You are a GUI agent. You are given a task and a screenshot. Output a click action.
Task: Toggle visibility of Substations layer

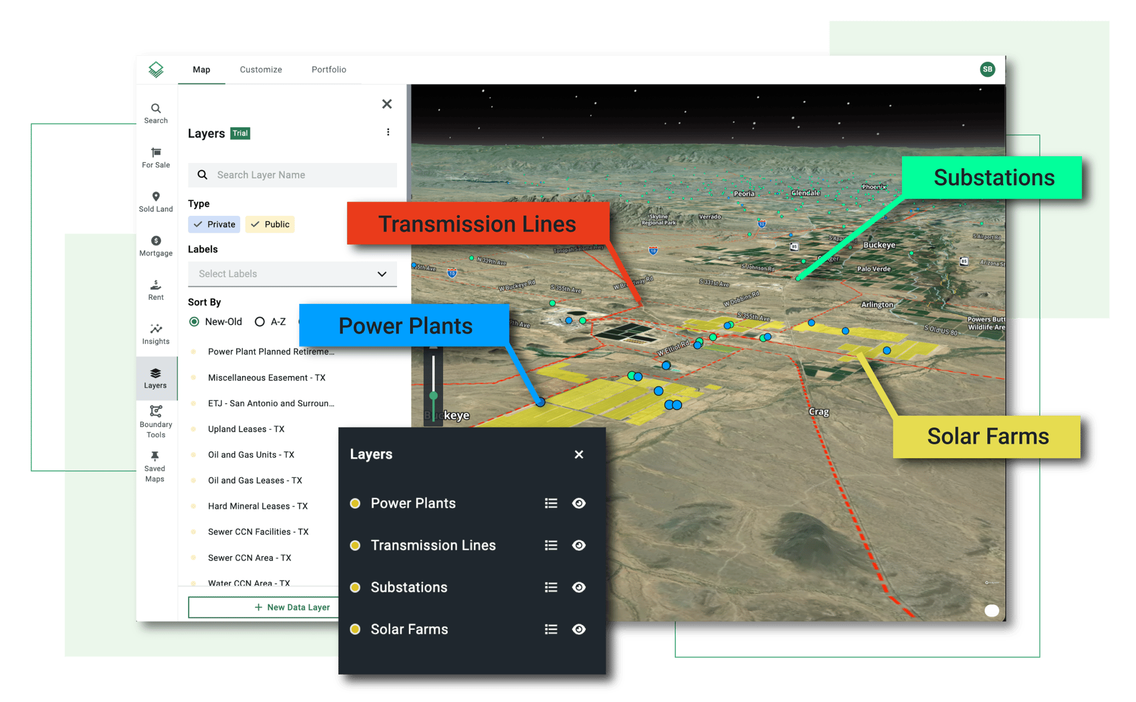(579, 587)
